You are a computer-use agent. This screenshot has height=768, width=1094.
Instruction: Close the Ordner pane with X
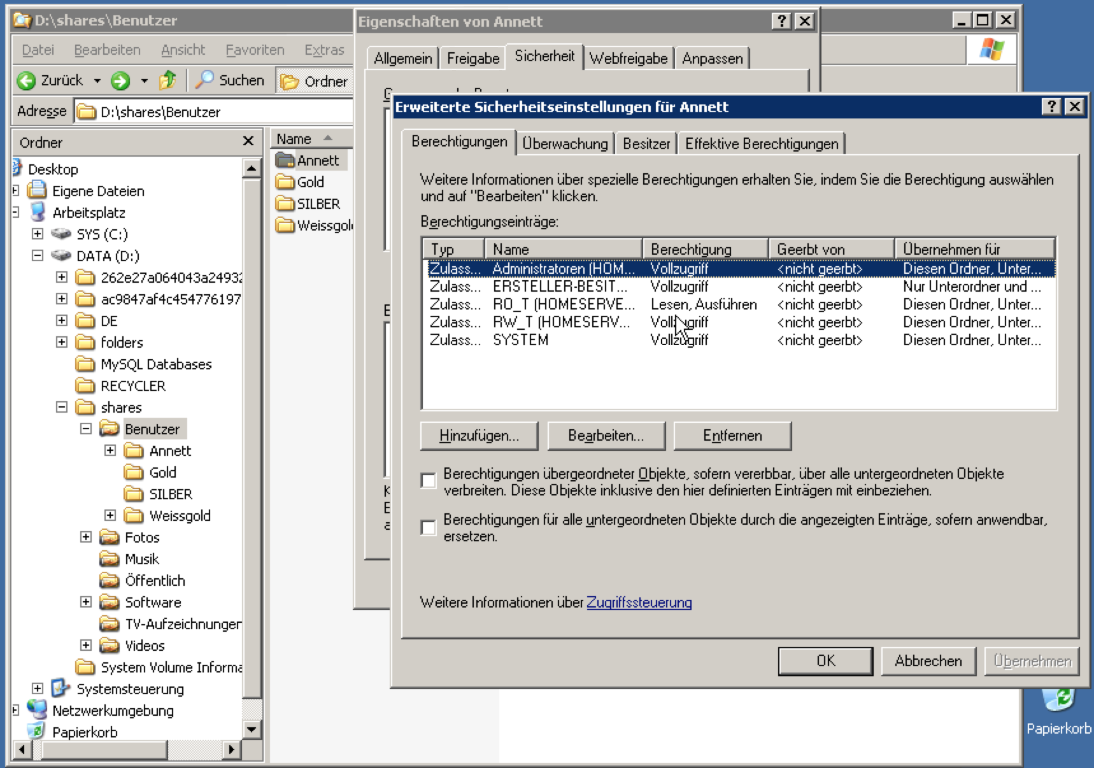pyautogui.click(x=248, y=141)
